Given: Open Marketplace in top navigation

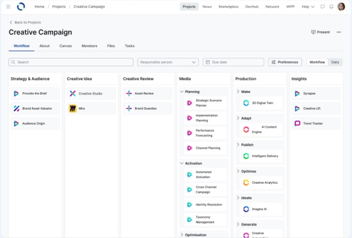Looking at the screenshot, I should [x=228, y=7].
